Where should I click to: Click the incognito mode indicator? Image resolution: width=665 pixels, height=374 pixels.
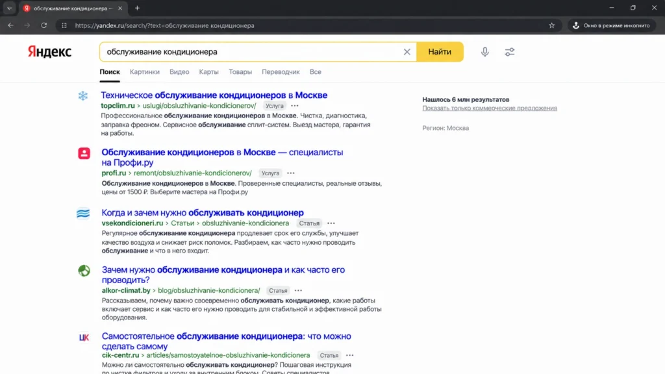click(612, 25)
